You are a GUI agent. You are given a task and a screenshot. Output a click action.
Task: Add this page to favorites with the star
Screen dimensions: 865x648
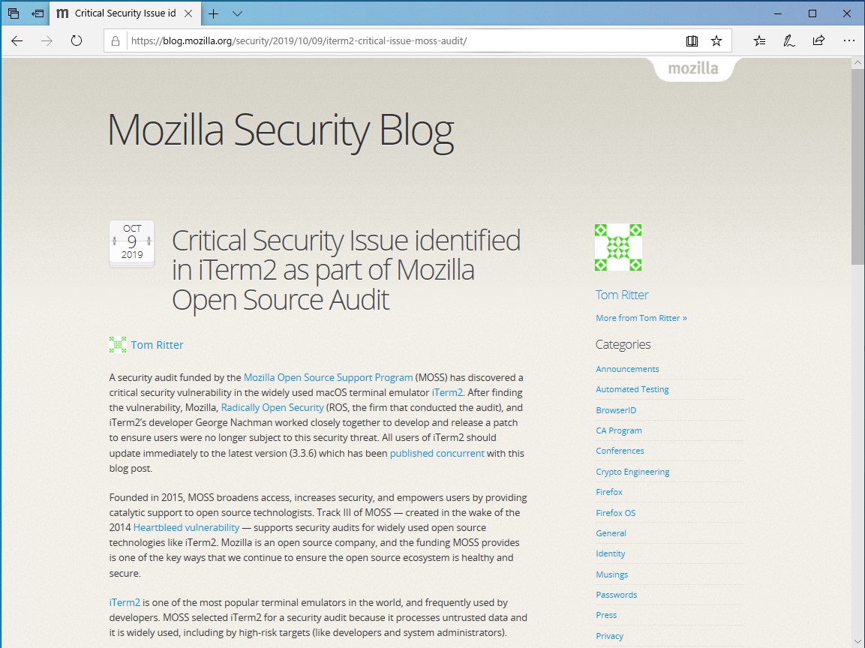(716, 40)
